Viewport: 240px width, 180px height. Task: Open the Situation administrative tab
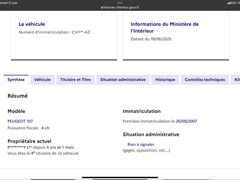coord(123,79)
